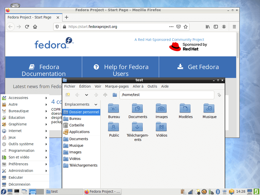Select Téléchargements bookmark in side pane

[x=81, y=165]
